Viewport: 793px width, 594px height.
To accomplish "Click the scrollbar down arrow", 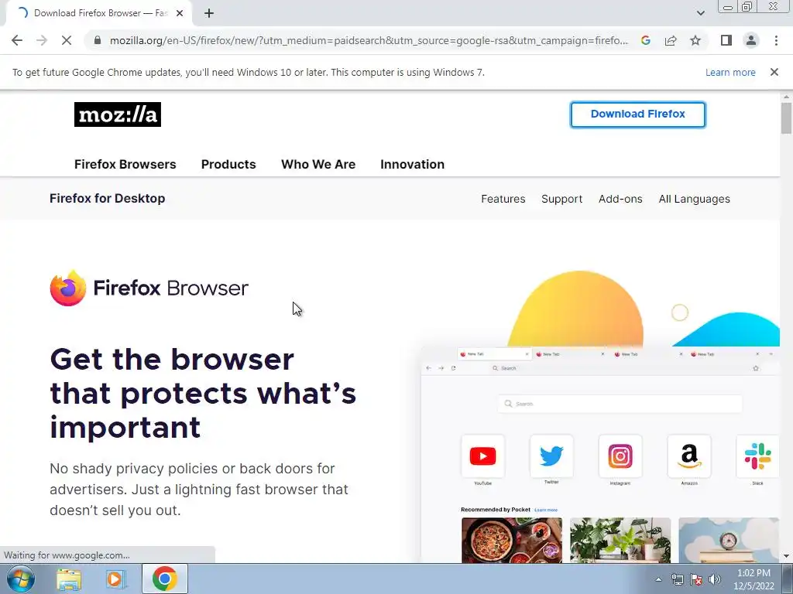I will [786, 557].
